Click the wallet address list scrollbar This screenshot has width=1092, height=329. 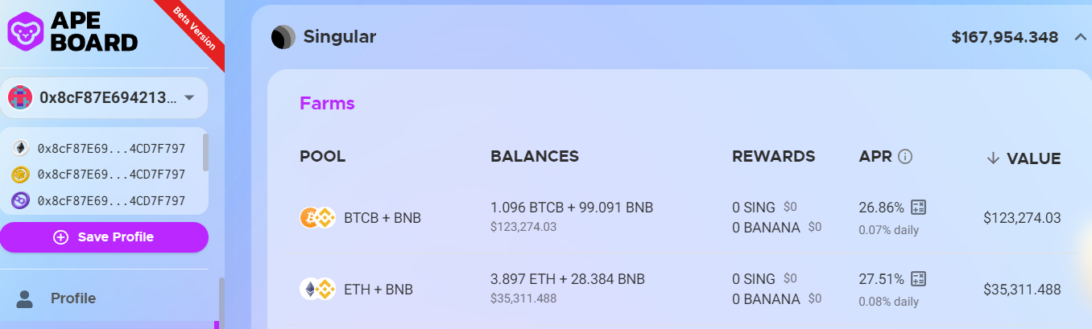pyautogui.click(x=206, y=152)
